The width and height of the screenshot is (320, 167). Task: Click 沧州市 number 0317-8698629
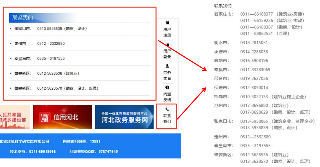click(x=254, y=113)
